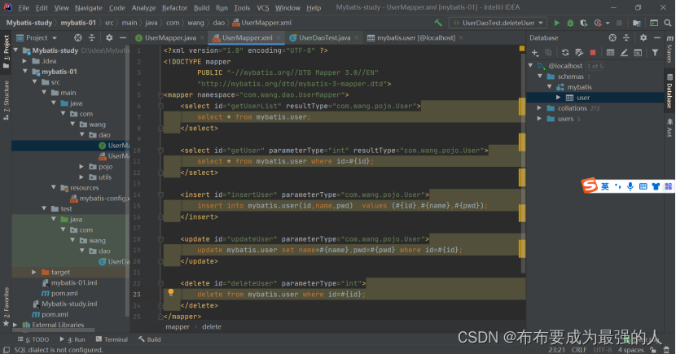Toggle the Maven side tab on right edge
676x354 pixels.
[x=669, y=49]
